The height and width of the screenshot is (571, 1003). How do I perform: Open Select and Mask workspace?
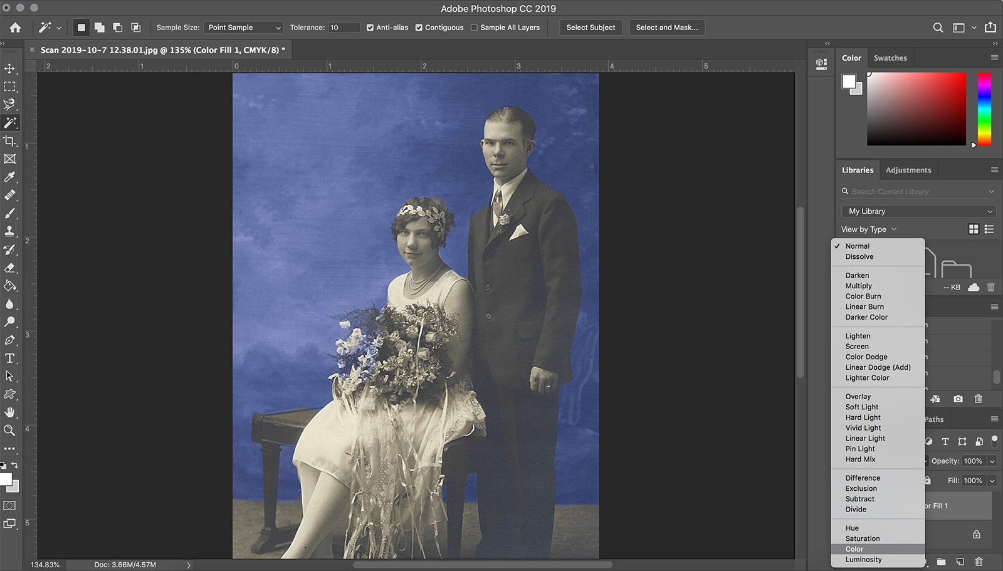coord(666,28)
